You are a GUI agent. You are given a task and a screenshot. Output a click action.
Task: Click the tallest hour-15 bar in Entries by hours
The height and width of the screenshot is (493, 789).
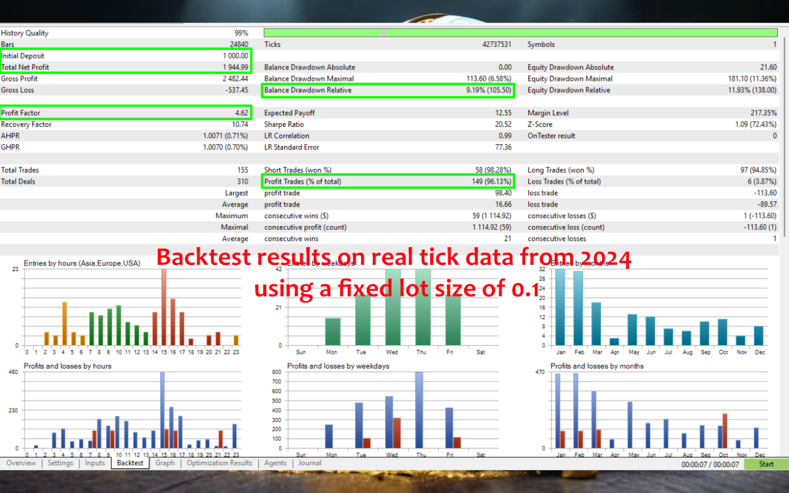tap(164, 308)
